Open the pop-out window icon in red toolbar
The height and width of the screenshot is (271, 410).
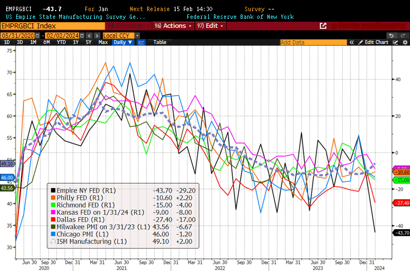tap(323, 26)
